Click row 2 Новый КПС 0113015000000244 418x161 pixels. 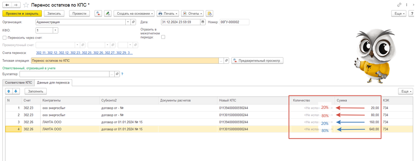[x=254, y=115]
